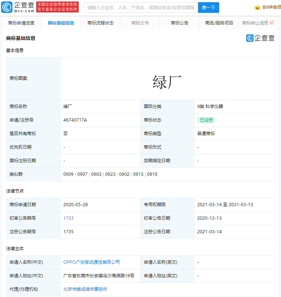281x297 pixels.
Task: Go to the 商标公告 tab
Action: 180,23
